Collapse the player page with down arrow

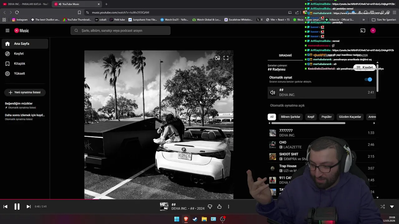click(x=392, y=207)
